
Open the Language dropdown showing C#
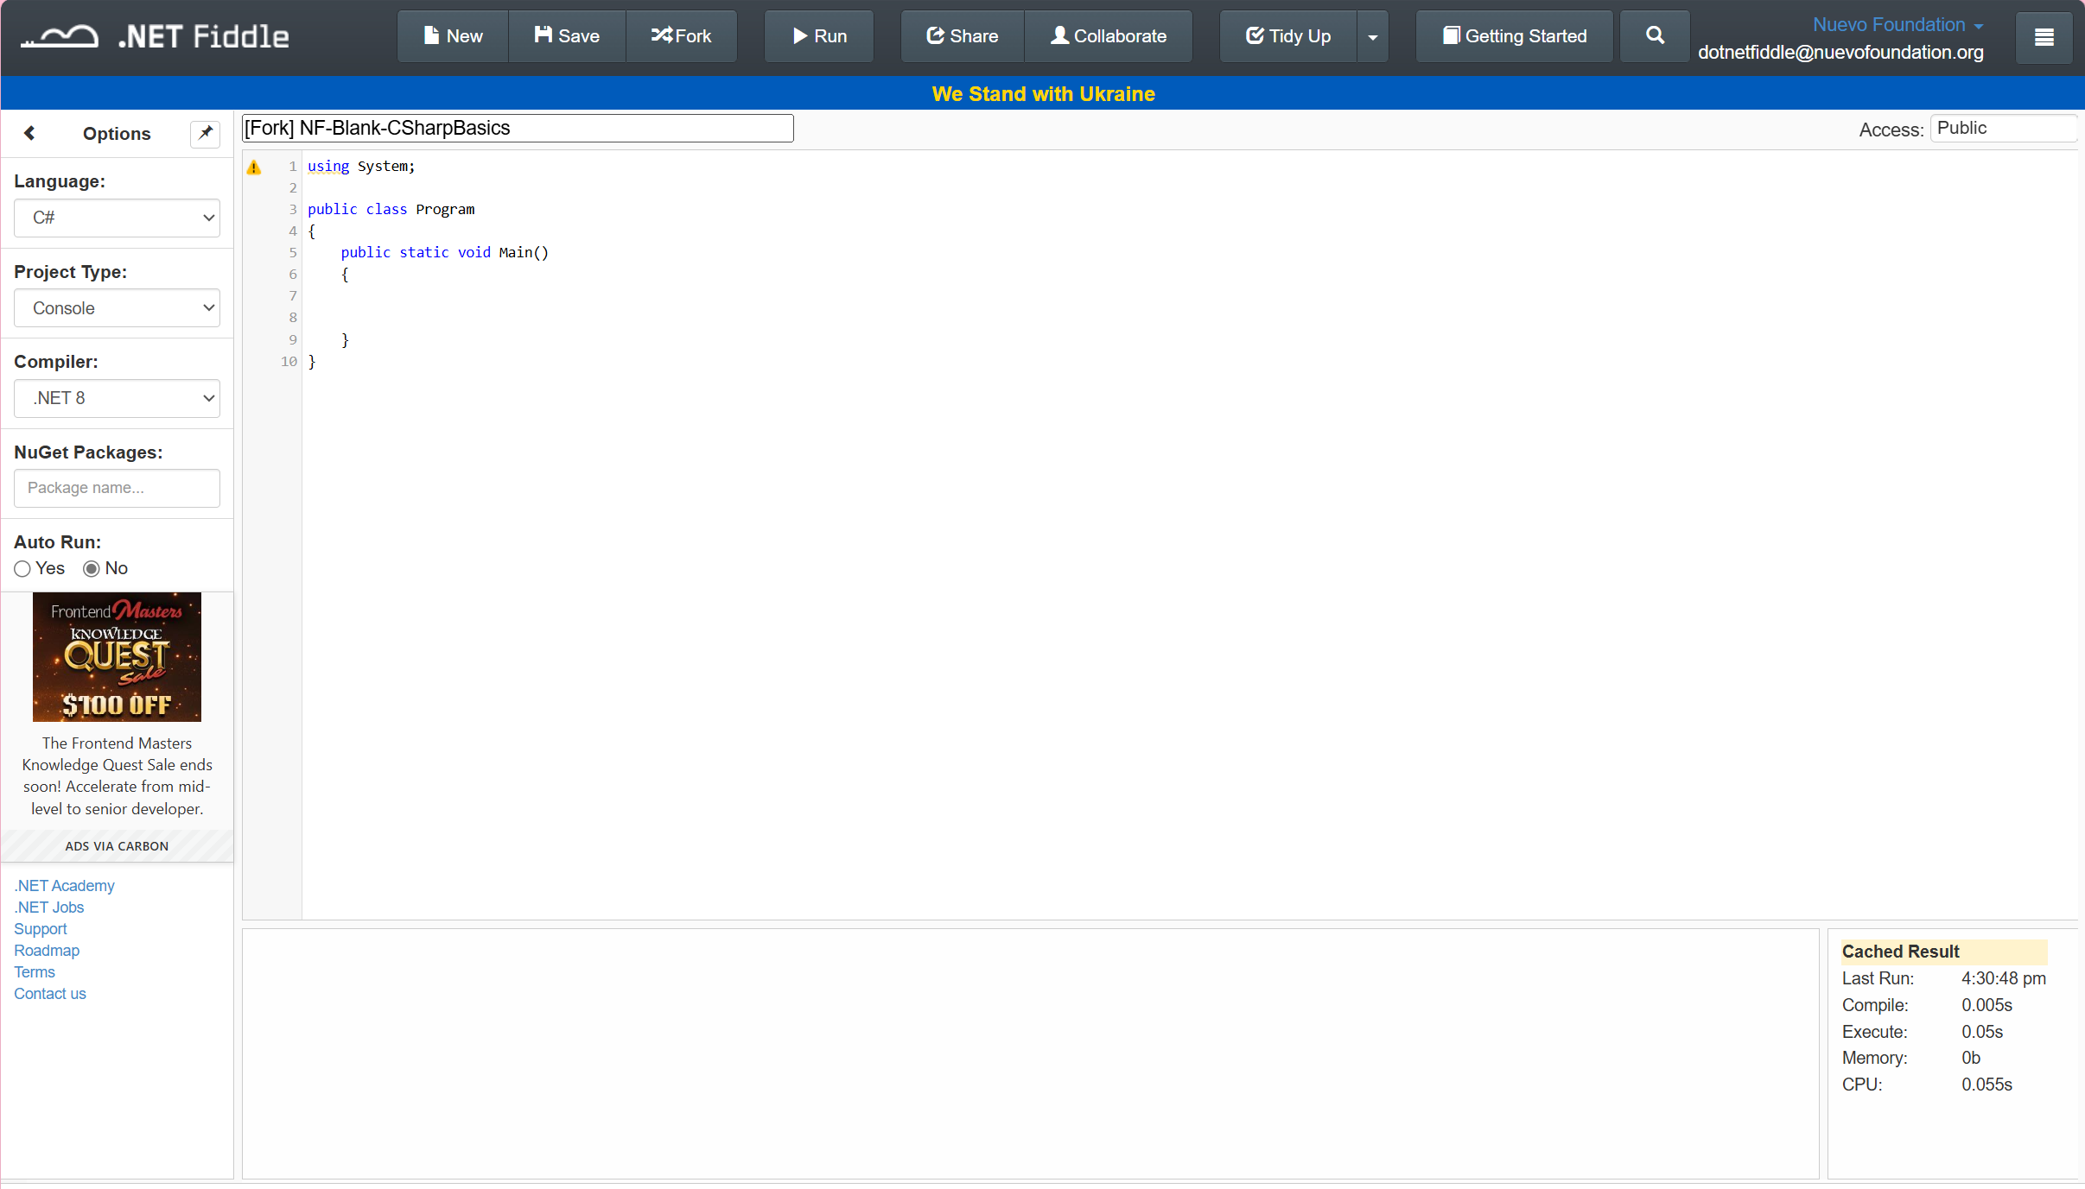pyautogui.click(x=117, y=218)
